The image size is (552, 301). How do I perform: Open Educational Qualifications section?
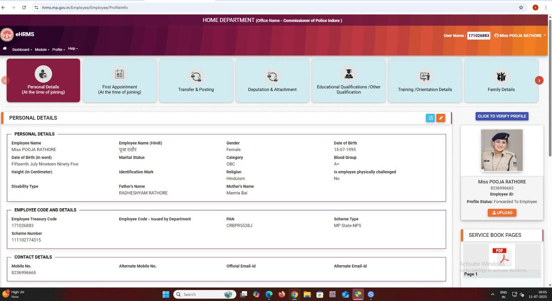coord(348,81)
